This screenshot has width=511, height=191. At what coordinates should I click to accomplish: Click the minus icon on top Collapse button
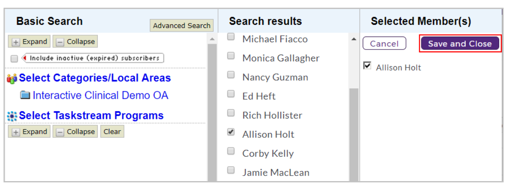[60, 42]
